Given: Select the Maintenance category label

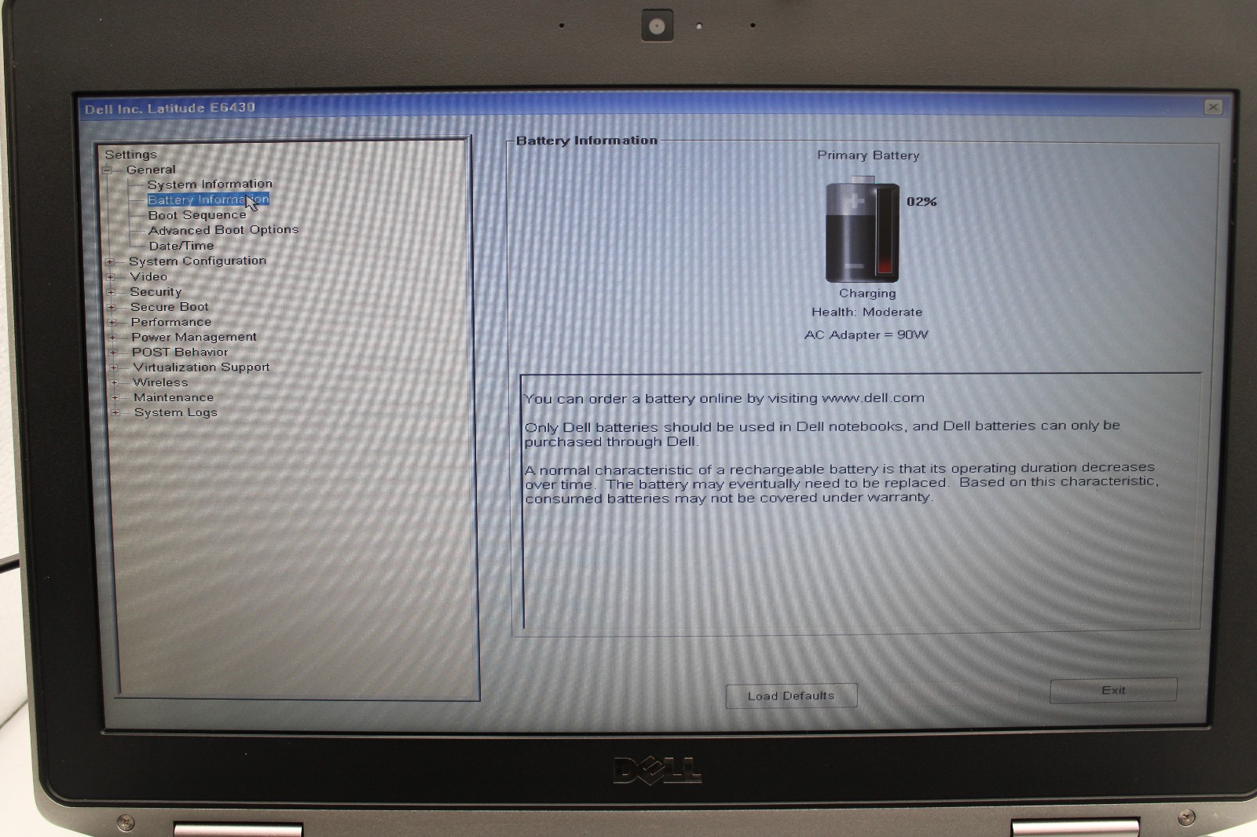Looking at the screenshot, I should (x=174, y=397).
